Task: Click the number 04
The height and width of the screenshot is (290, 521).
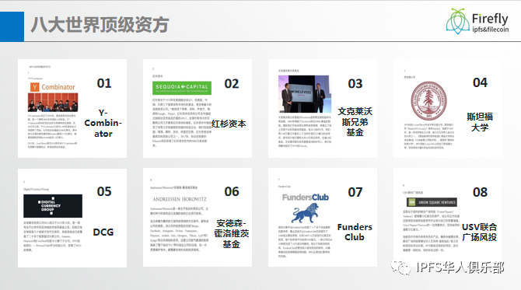Action: [x=480, y=82]
